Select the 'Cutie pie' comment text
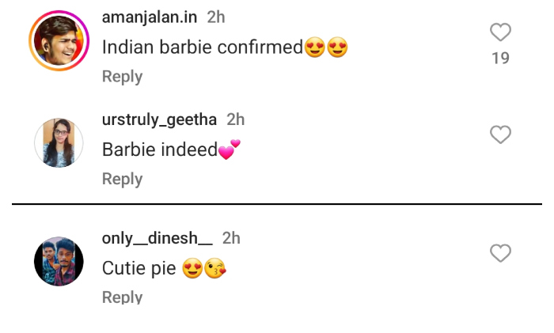The width and height of the screenshot is (554, 333). click(139, 268)
